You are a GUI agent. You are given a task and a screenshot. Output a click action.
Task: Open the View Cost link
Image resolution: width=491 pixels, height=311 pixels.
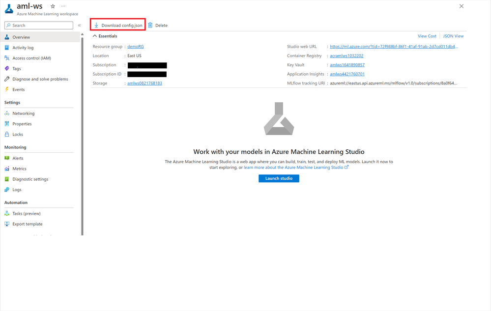[x=427, y=36]
